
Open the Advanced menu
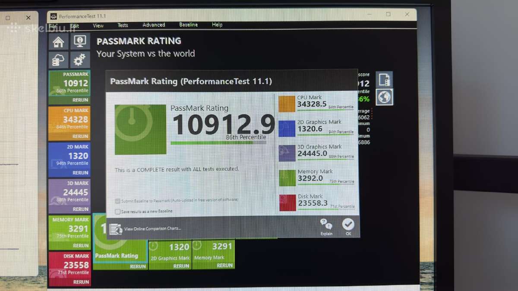tap(154, 25)
